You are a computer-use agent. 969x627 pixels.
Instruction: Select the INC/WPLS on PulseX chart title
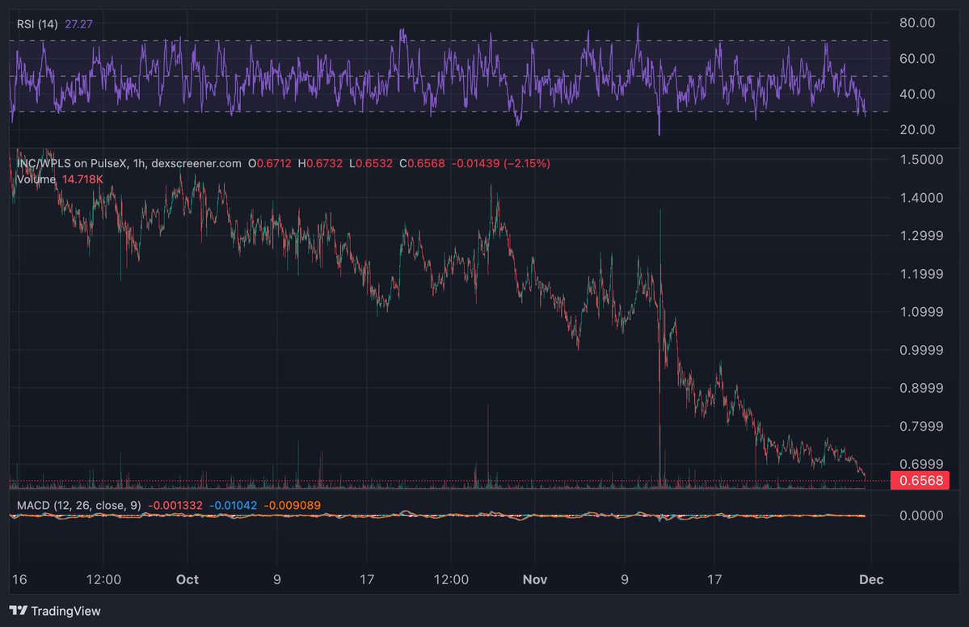128,163
